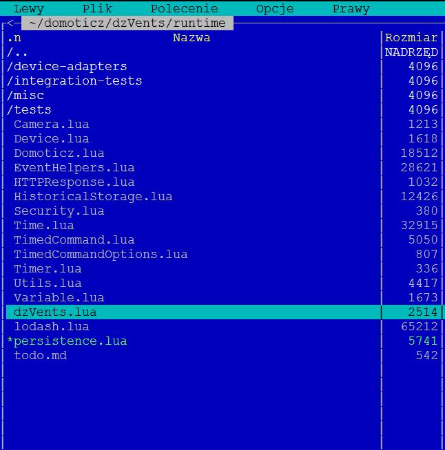Image resolution: width=445 pixels, height=450 pixels.
Task: Select the Security.lua file
Action: pos(59,211)
